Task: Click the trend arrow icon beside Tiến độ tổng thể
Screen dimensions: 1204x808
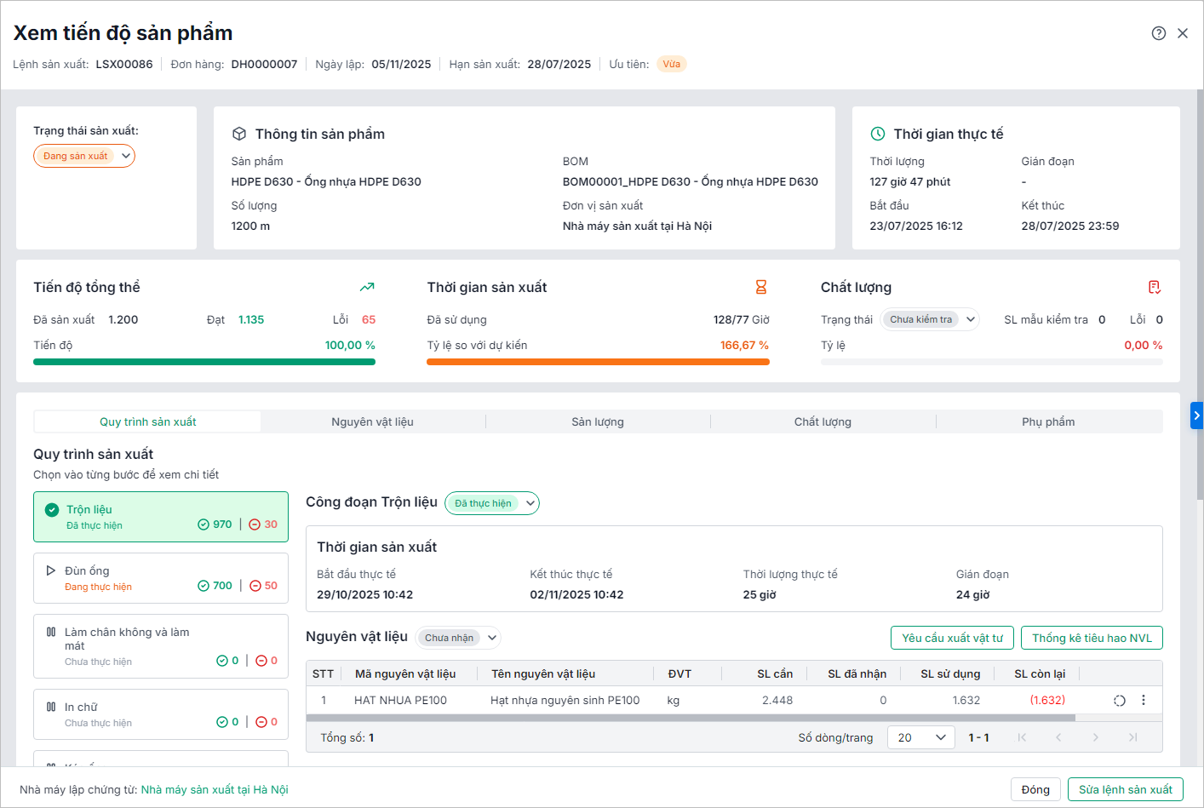Action: coord(367,287)
